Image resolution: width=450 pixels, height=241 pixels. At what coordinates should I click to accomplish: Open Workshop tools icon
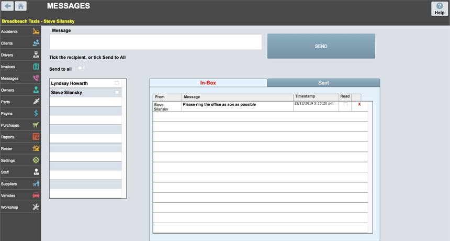tap(36, 207)
